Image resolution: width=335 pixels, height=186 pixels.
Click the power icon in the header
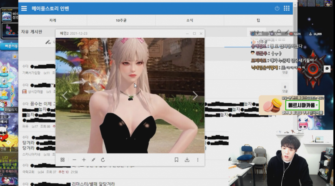pyautogui.click(x=277, y=8)
